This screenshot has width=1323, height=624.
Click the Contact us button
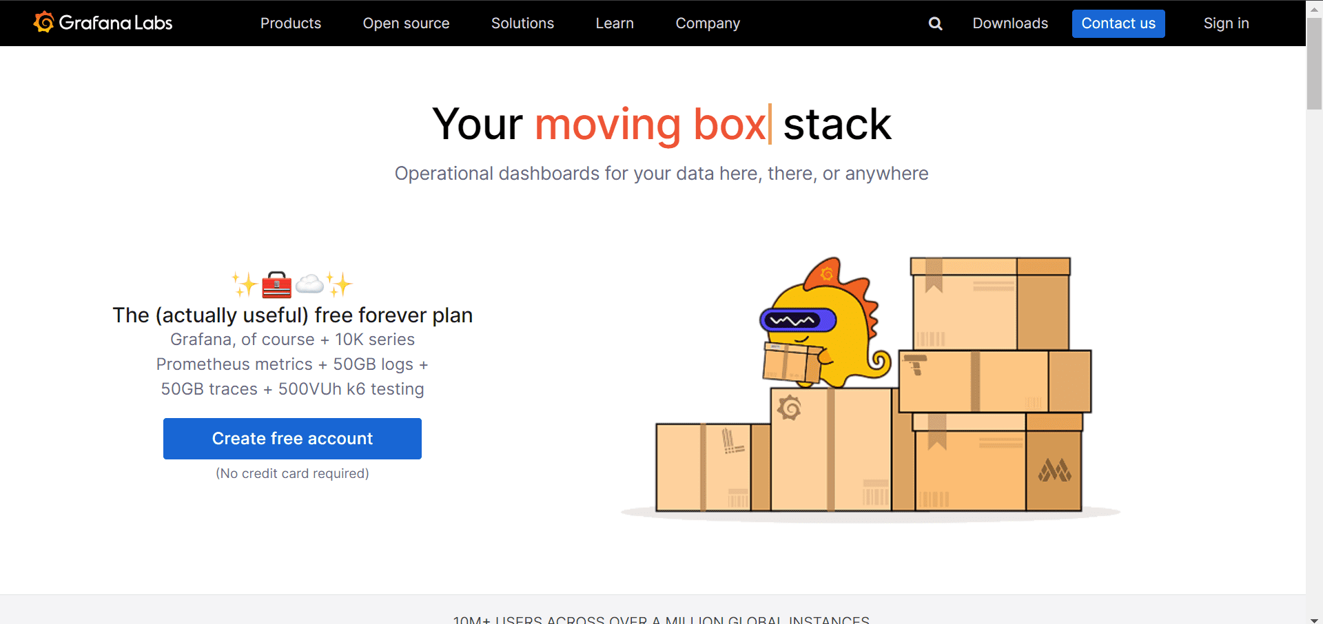pyautogui.click(x=1118, y=23)
